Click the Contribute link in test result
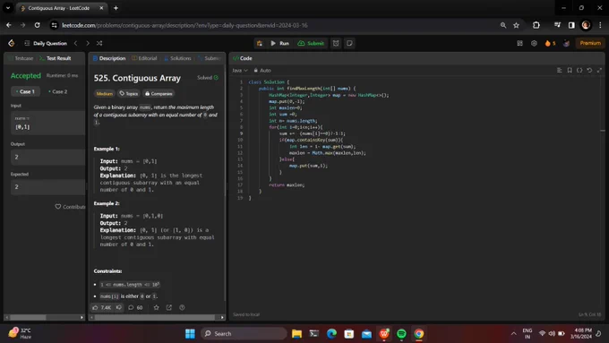 pos(70,207)
